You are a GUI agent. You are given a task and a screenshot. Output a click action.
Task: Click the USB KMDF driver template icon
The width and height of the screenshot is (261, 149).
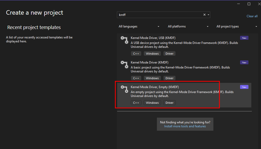pos(123,39)
